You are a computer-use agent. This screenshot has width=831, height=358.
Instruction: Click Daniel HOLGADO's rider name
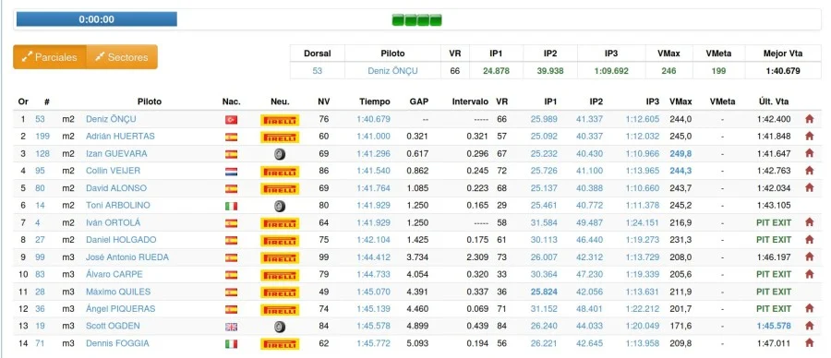tap(121, 239)
